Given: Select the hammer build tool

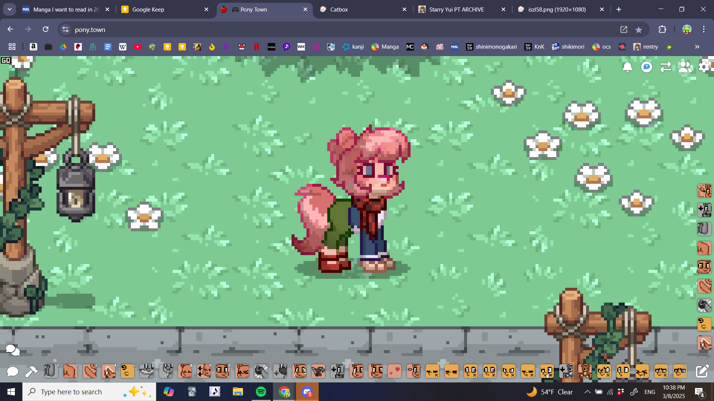Looking at the screenshot, I should tap(31, 371).
